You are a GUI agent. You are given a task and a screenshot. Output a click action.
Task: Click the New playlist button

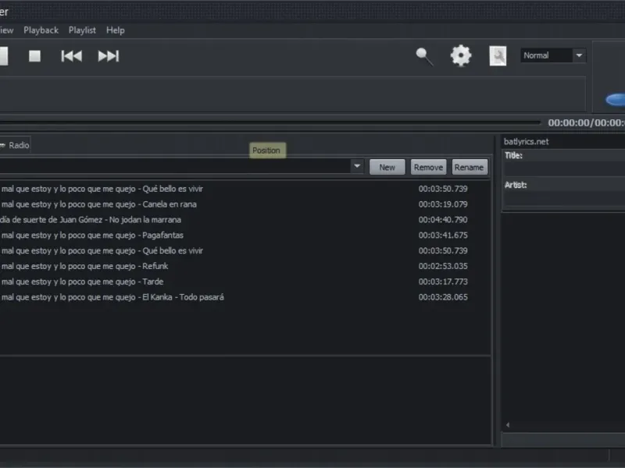click(387, 167)
